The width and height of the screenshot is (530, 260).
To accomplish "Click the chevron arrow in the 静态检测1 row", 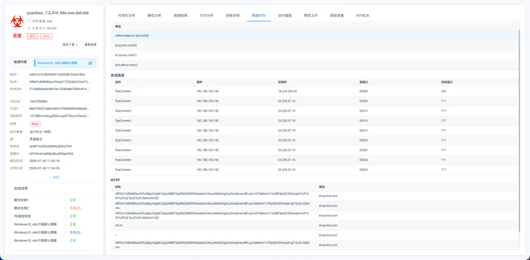I will [x=65, y=200].
